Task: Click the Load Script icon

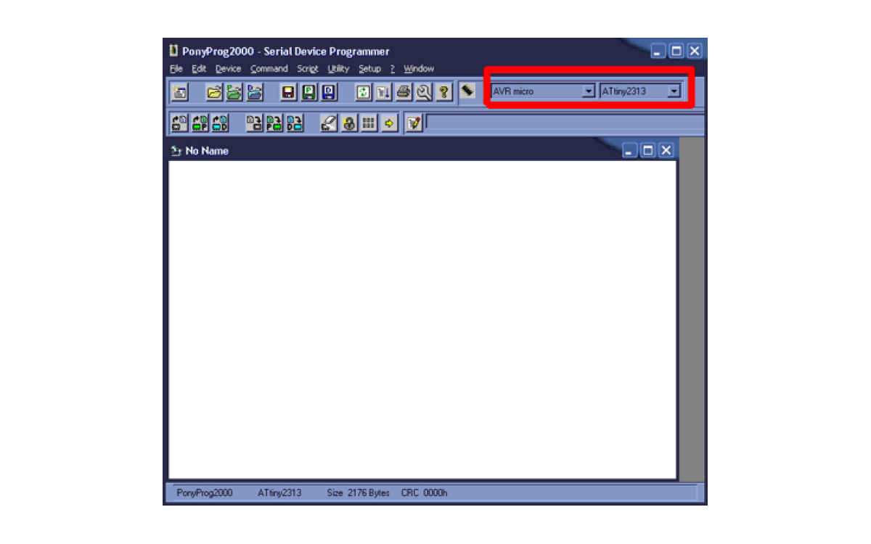Action: [x=383, y=92]
